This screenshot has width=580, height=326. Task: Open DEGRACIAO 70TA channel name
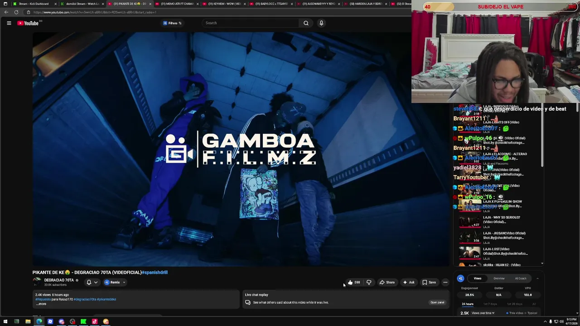(59, 280)
